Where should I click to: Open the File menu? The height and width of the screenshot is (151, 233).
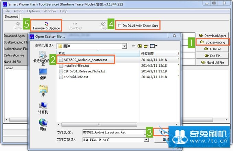pyautogui.click(x=7, y=11)
